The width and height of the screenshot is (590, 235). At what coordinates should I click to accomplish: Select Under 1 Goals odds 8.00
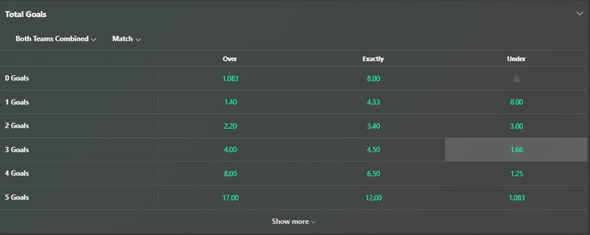[516, 102]
